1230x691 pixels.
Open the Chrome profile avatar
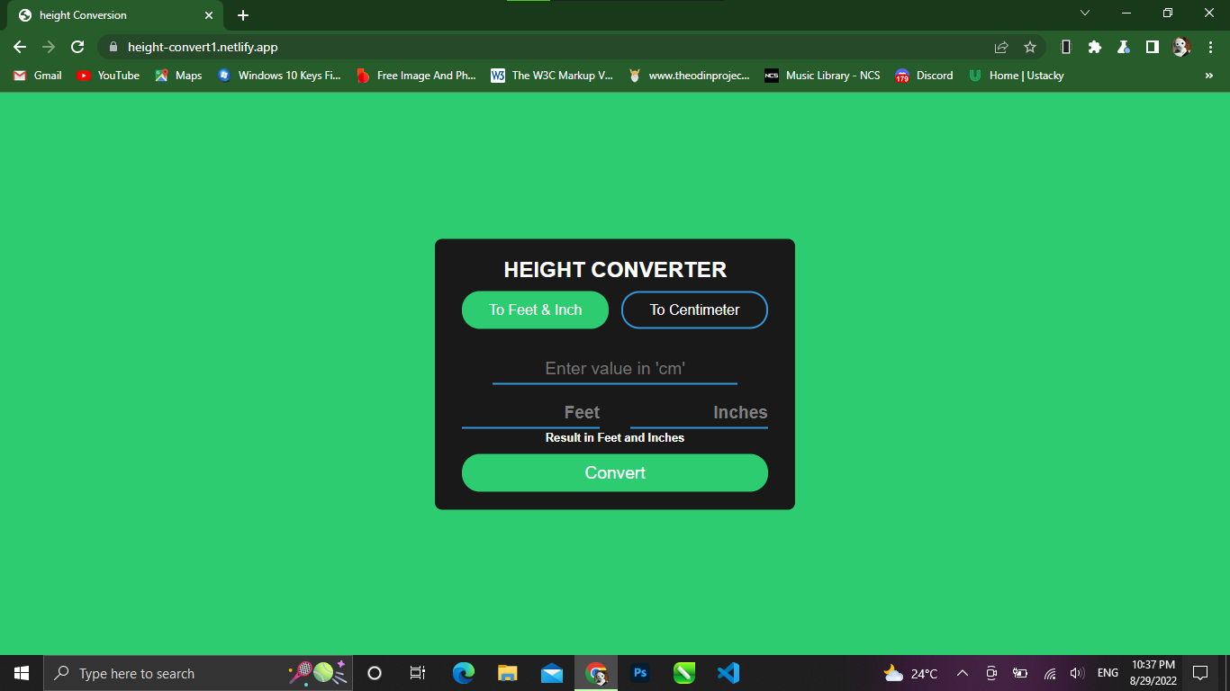[1180, 47]
